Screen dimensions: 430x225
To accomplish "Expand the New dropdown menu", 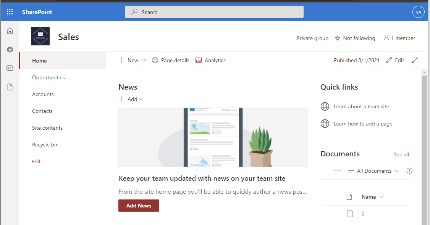I will coord(132,60).
